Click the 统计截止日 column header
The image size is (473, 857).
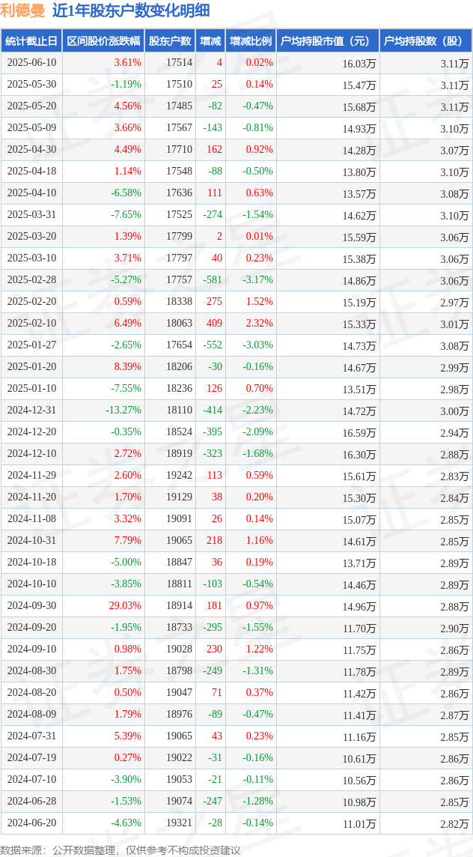click(31, 41)
